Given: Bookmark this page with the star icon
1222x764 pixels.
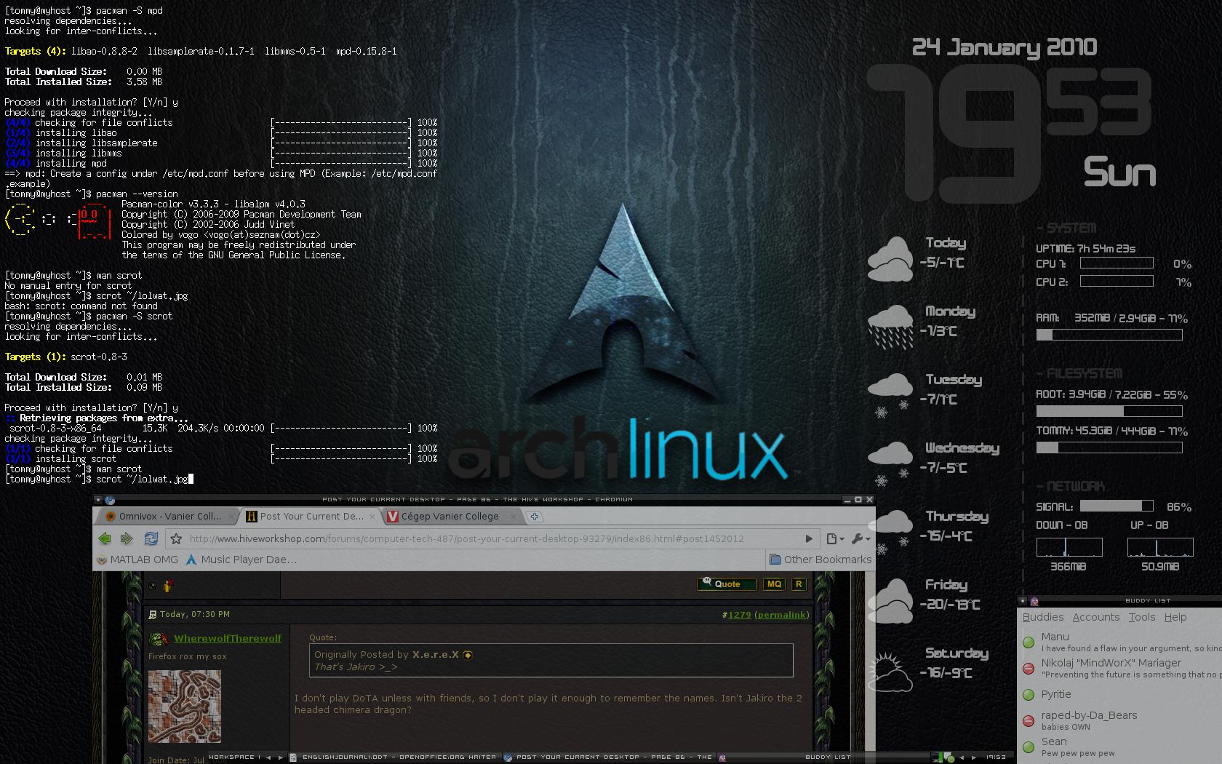Looking at the screenshot, I should tap(176, 539).
